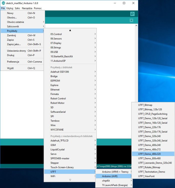The width and height of the screenshot is (175, 188).
Task: Open the UTFT_Demo_320x240 example
Action: click(153, 136)
